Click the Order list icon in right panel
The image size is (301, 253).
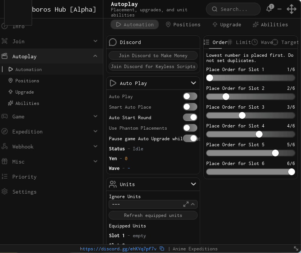point(206,42)
